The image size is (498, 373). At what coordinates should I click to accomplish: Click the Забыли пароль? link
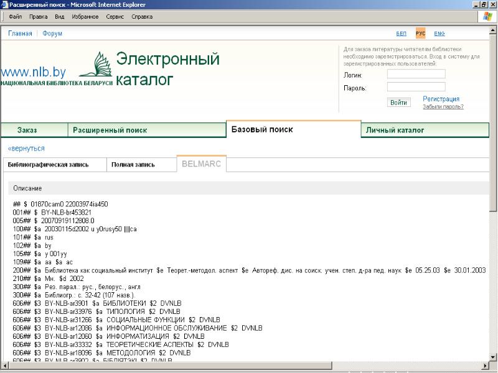pyautogui.click(x=443, y=106)
